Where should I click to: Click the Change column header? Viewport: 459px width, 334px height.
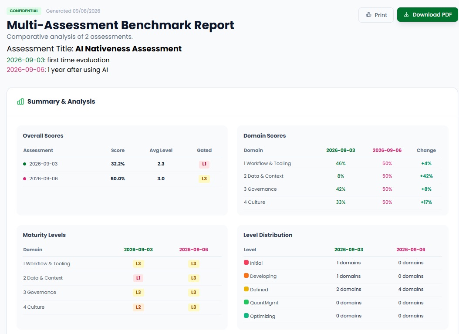pos(426,150)
